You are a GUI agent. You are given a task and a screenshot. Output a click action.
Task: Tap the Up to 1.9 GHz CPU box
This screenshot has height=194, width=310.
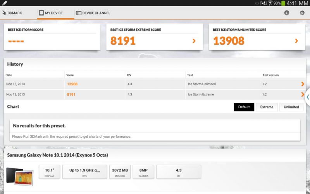(84, 172)
